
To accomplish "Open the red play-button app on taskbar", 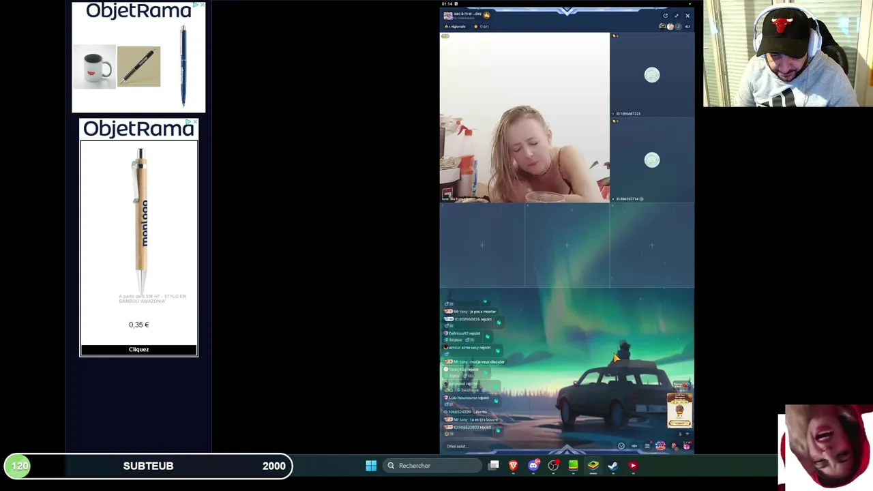I will tap(633, 466).
